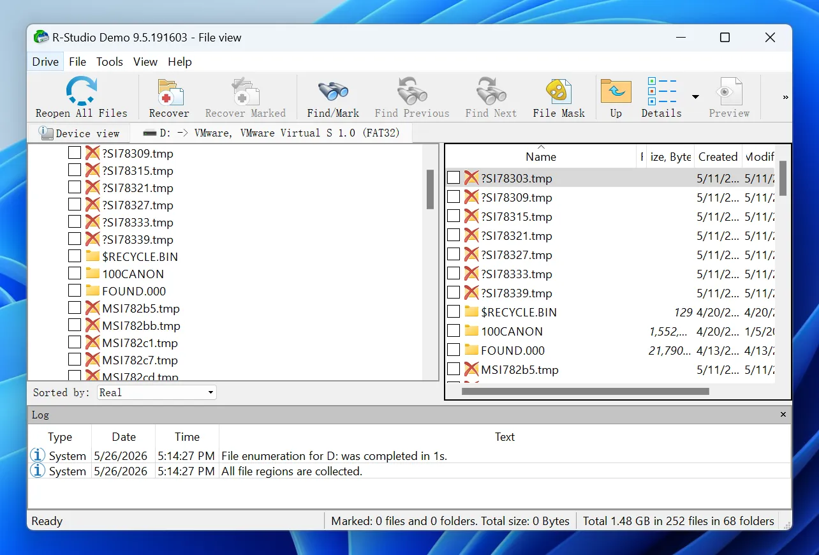Click deleted-file icon of ?SI78339.tmp in right list
Viewport: 819px width, 555px height.
point(471,293)
